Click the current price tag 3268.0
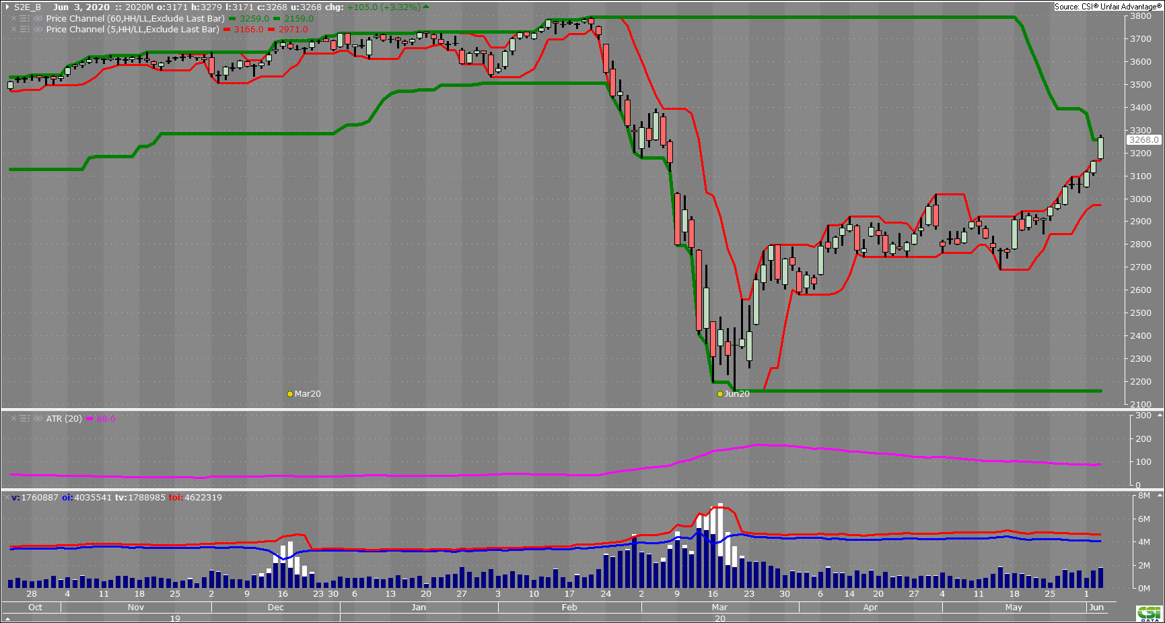This screenshot has height=623, width=1165. tap(1144, 139)
